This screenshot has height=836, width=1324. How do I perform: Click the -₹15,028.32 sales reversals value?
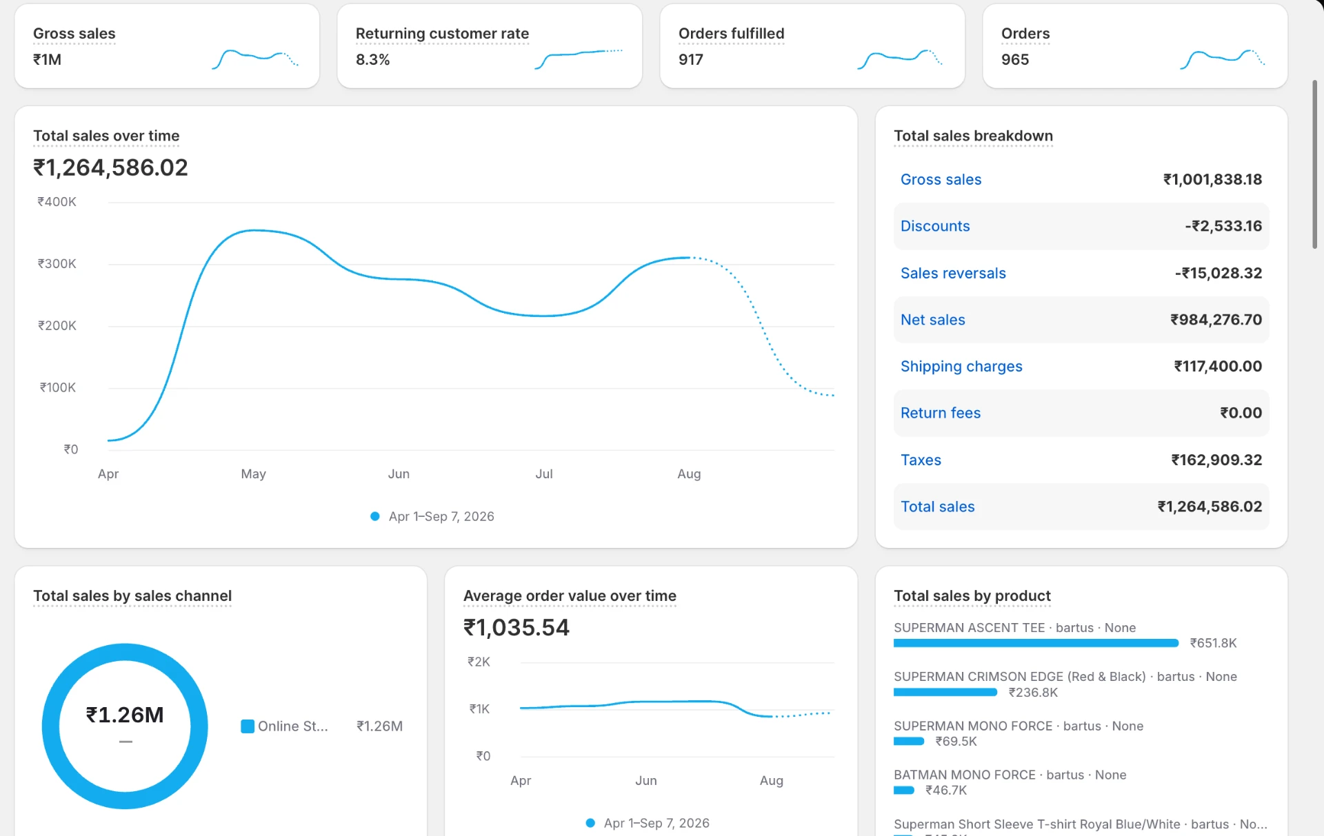coord(1218,273)
